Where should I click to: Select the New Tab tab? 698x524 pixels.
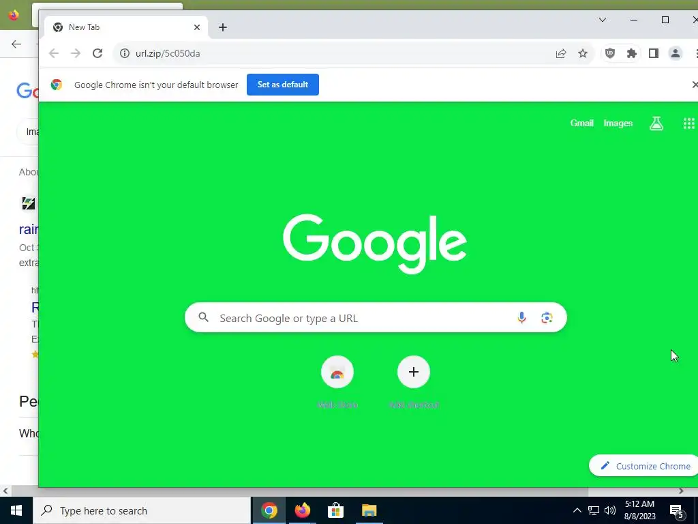click(x=126, y=27)
